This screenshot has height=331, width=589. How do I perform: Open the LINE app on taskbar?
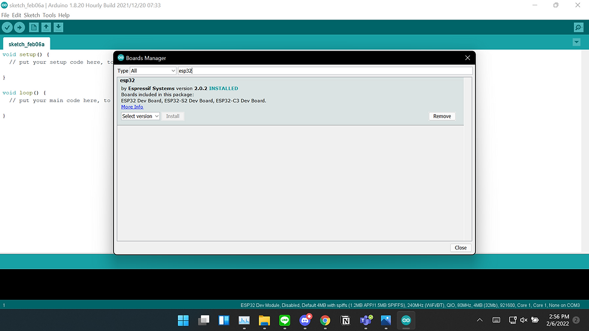285,320
